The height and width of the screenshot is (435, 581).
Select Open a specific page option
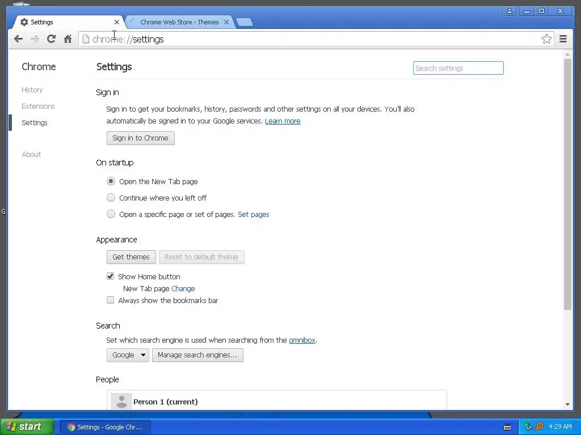pyautogui.click(x=111, y=214)
